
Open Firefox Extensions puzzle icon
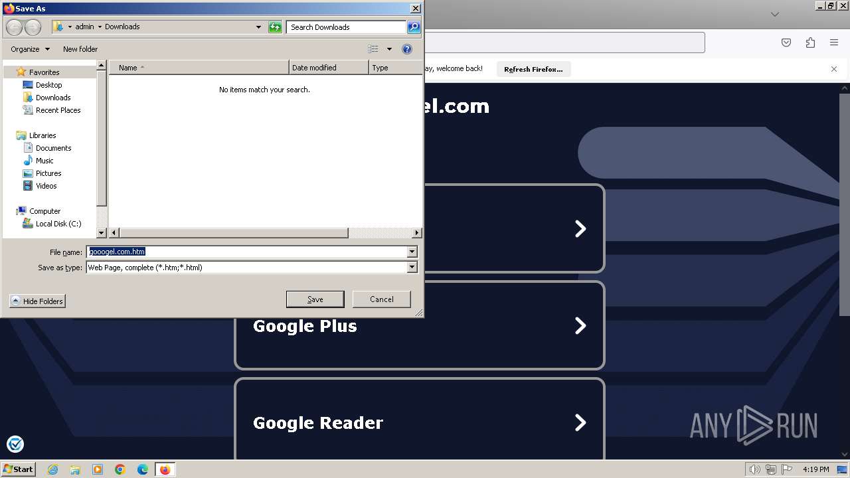pyautogui.click(x=810, y=42)
